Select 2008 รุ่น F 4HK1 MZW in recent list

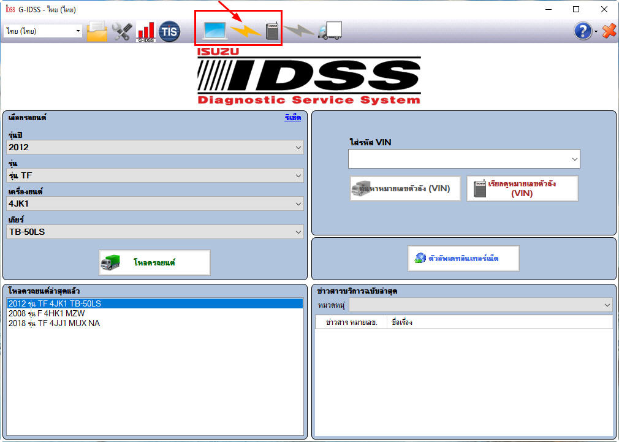[x=155, y=313]
